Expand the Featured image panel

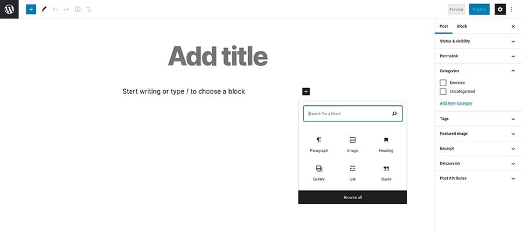pyautogui.click(x=478, y=134)
